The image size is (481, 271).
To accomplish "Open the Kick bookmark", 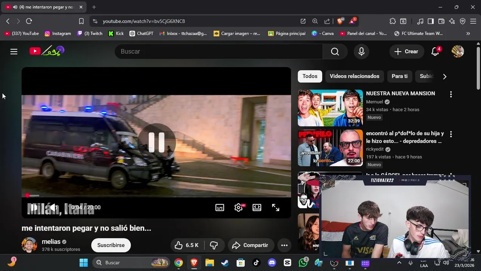I will (x=116, y=33).
